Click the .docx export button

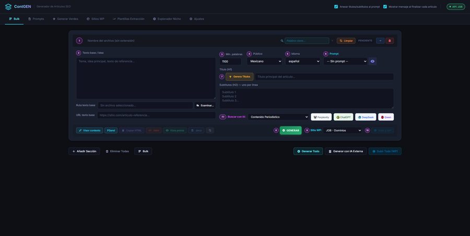[x=196, y=130]
